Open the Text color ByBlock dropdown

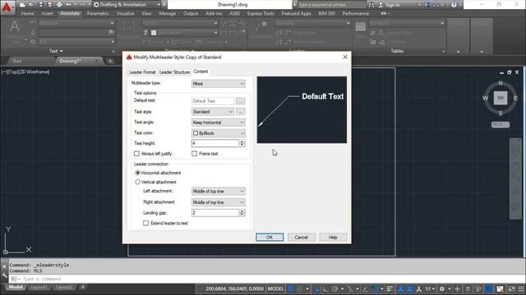218,133
